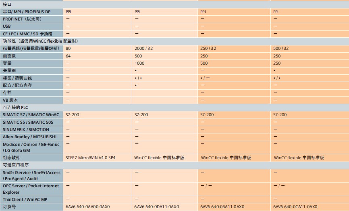Screen dimensions: 349x211
Task: Select the USB row label
Action: tap(7, 26)
